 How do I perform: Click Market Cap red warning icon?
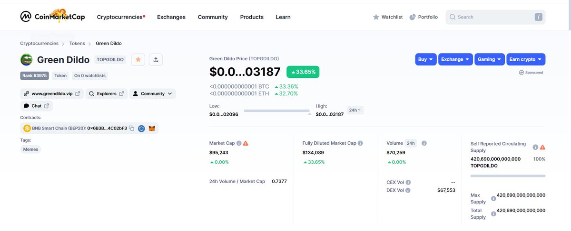click(x=246, y=143)
